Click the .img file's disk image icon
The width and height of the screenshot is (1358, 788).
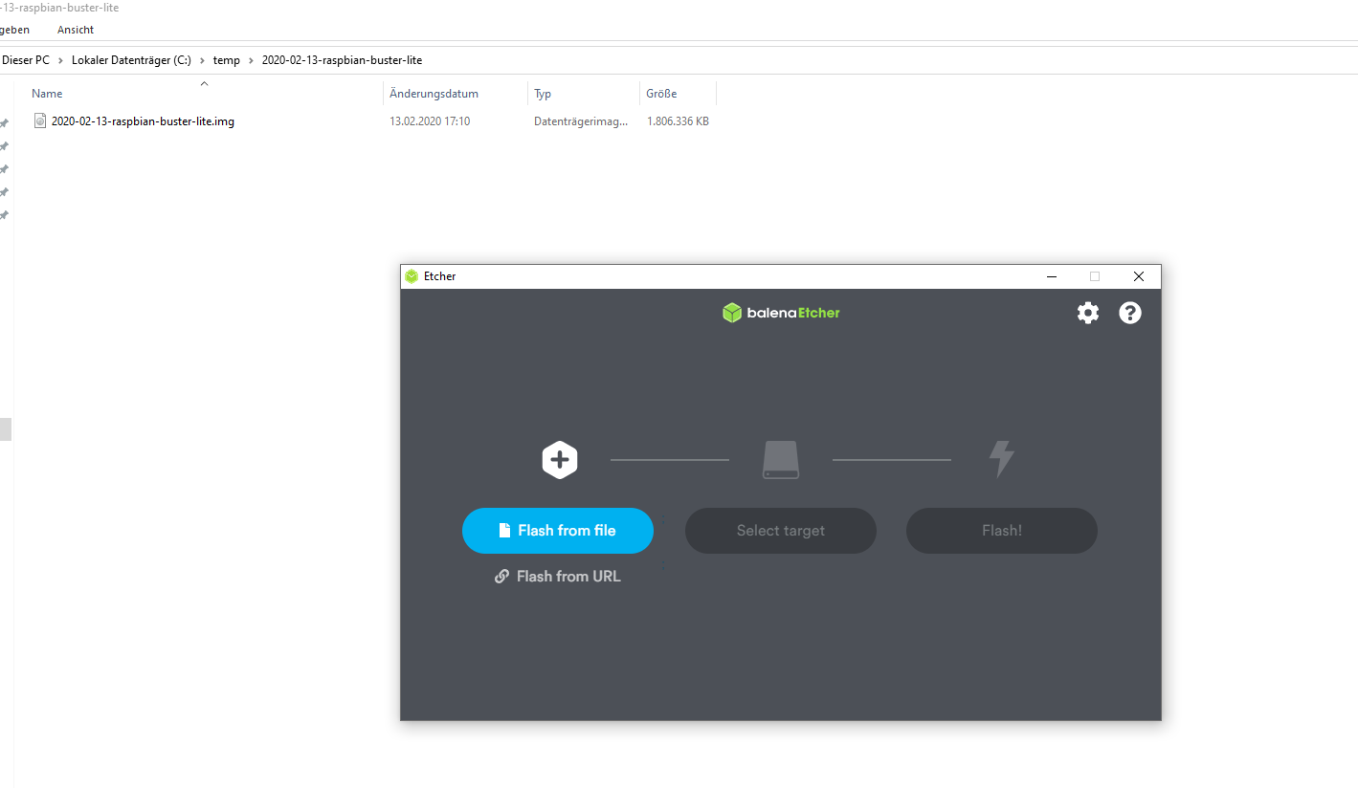[x=39, y=121]
